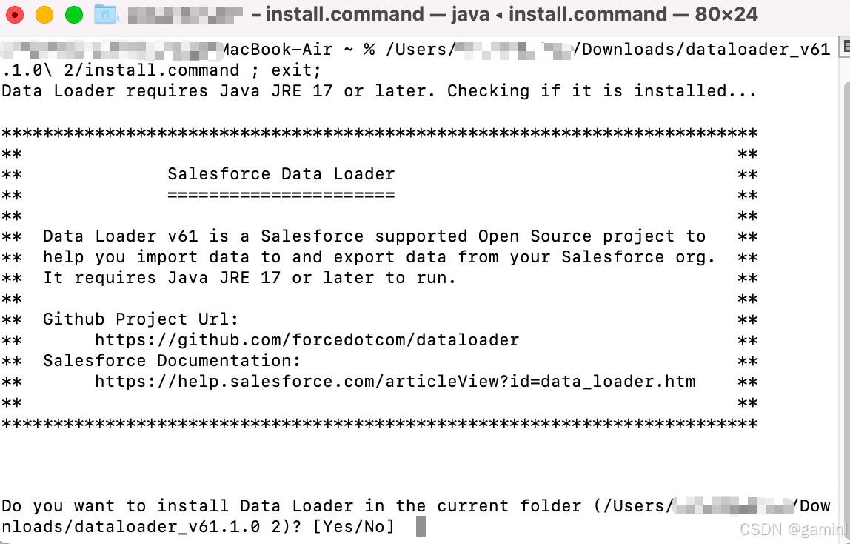Click the yellow minimize traffic light
The image size is (850, 544).
pos(44,13)
